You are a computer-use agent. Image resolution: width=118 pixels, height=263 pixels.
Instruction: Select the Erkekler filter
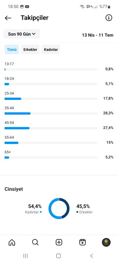pyautogui.click(x=30, y=50)
